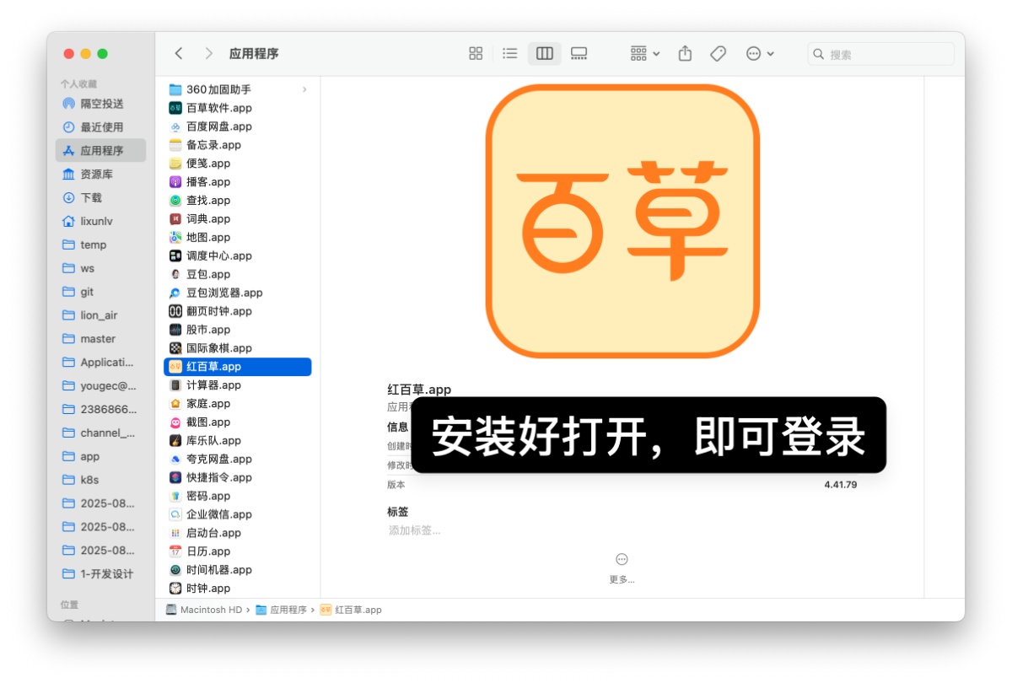Open k8s folder in sidebar
This screenshot has width=1012, height=683.
[101, 480]
